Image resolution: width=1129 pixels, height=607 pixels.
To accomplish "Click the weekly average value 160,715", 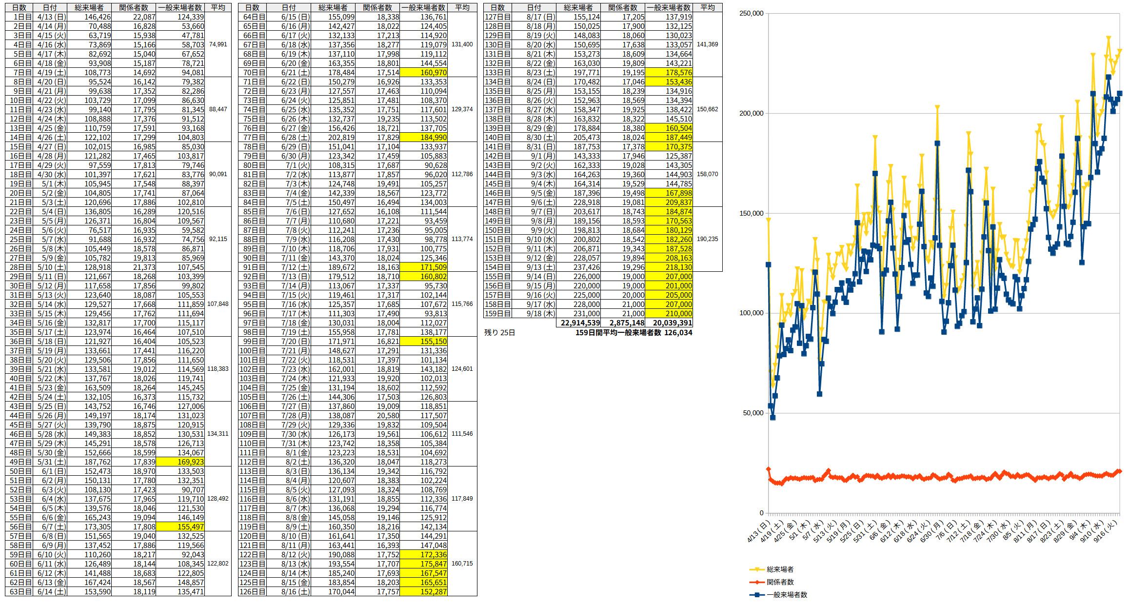I will click(x=462, y=564).
